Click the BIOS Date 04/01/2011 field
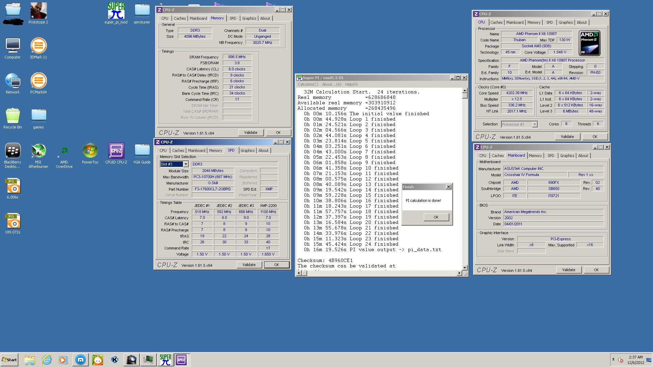 pos(553,224)
